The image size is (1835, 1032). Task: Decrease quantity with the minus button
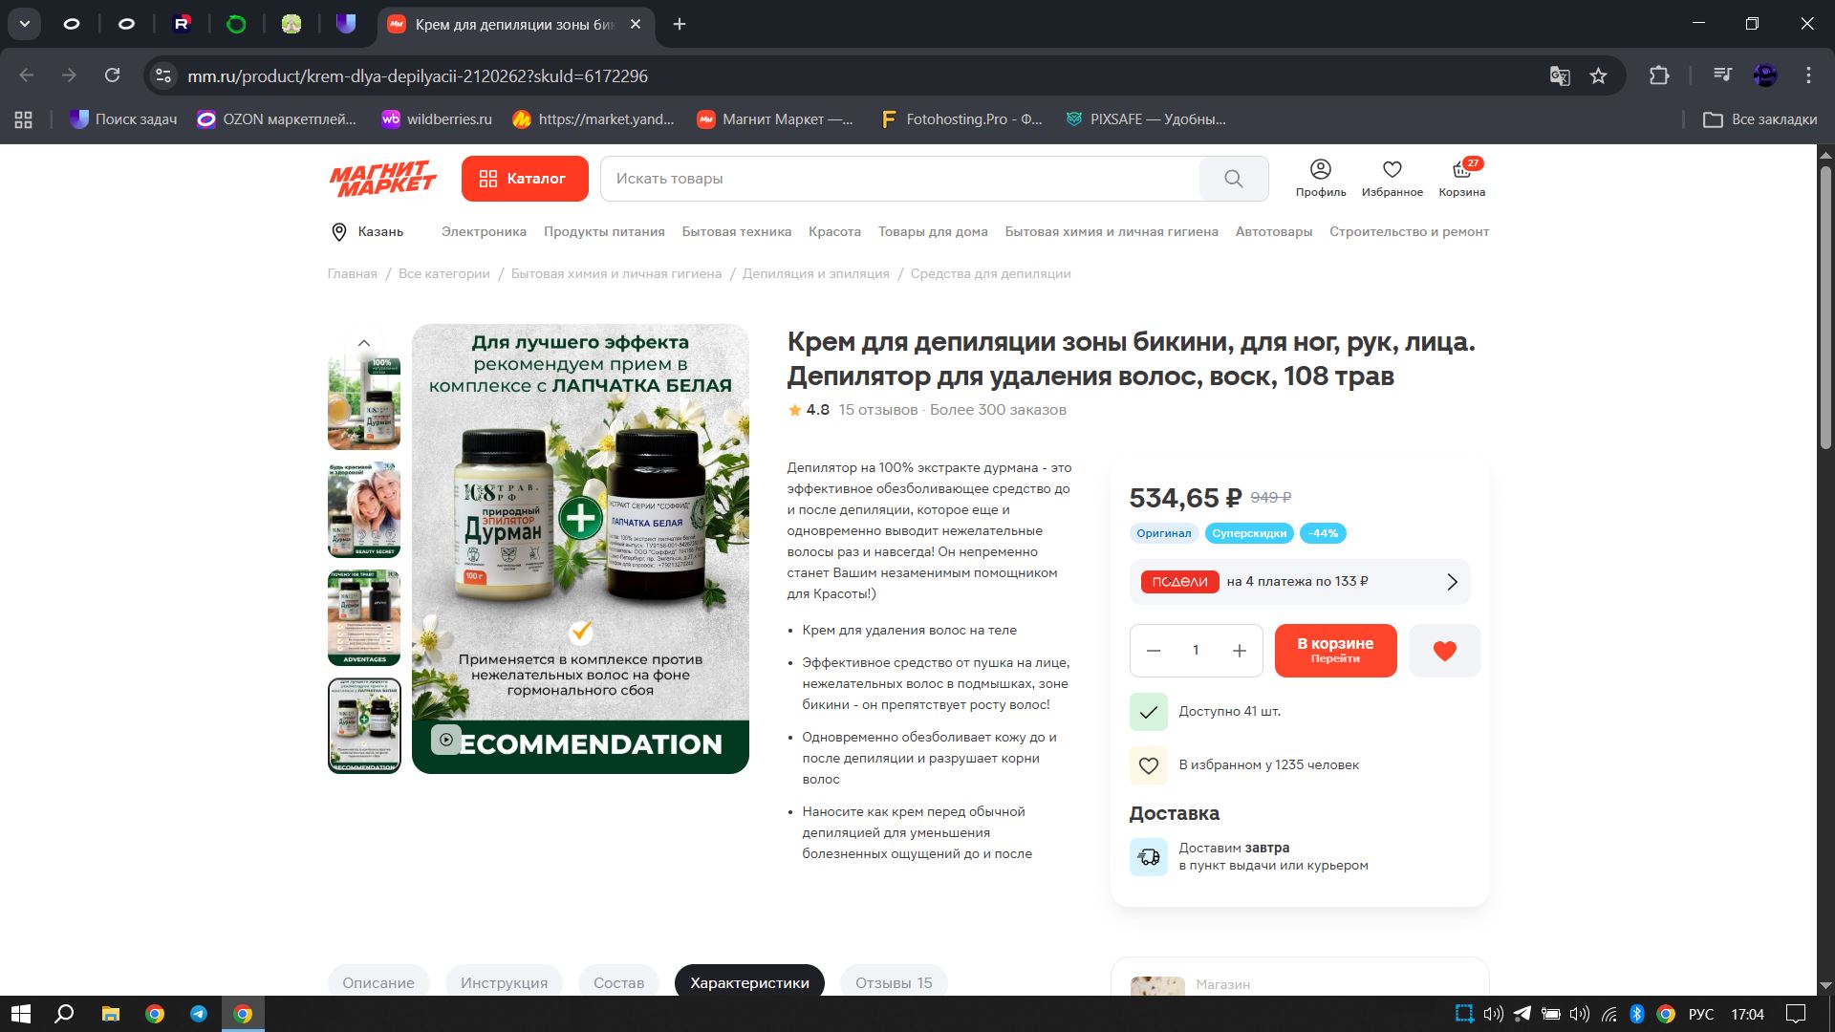pos(1154,651)
